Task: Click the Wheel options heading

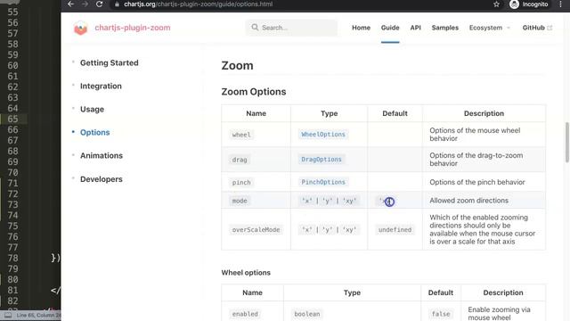Action: [246, 273]
